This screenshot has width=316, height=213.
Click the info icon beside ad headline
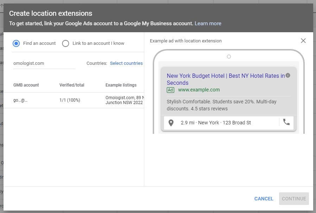tap(288, 75)
